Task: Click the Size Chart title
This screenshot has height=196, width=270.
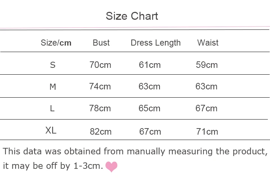Action: coord(132,16)
